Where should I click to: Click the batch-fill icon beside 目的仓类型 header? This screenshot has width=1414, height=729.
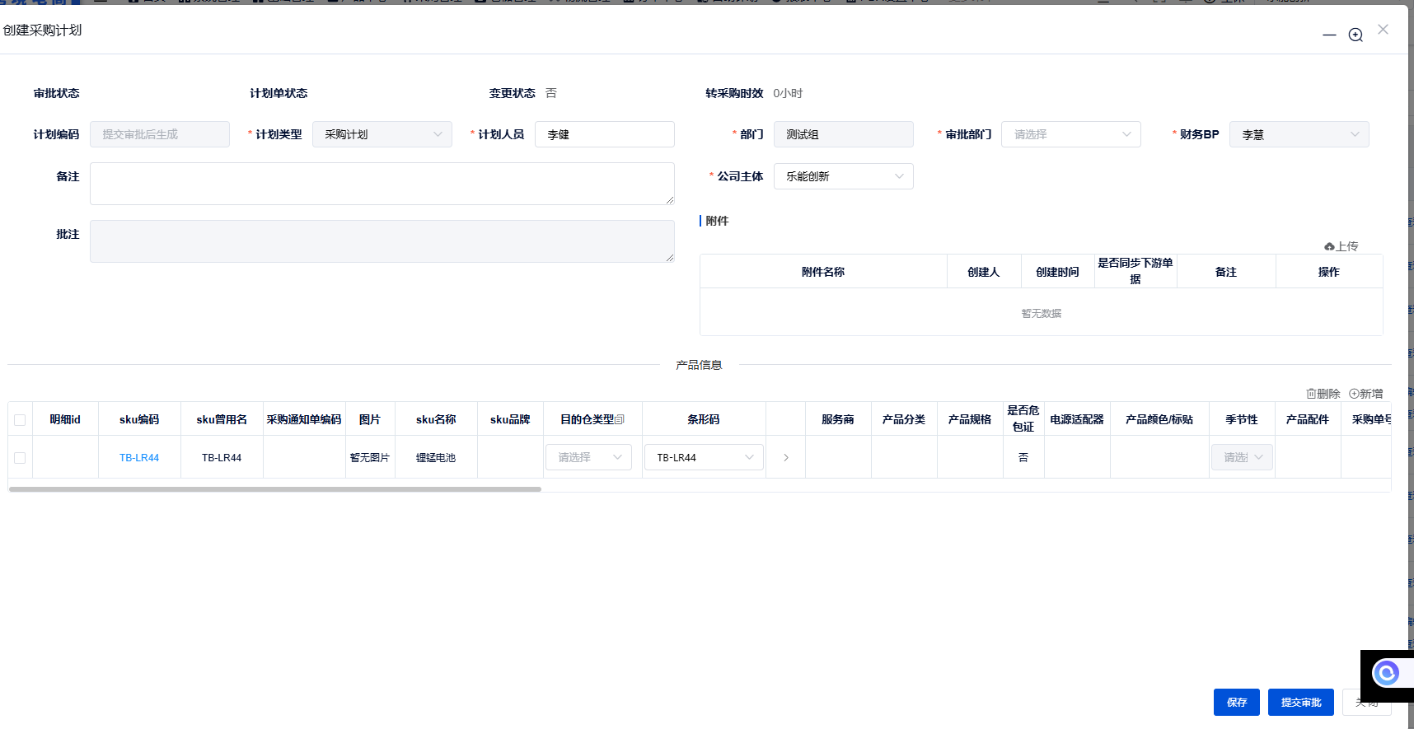click(620, 419)
